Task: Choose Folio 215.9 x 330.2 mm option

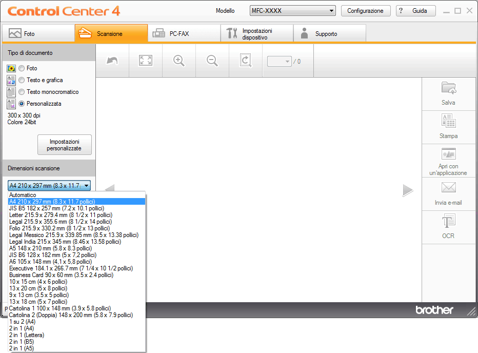Action: click(76, 228)
